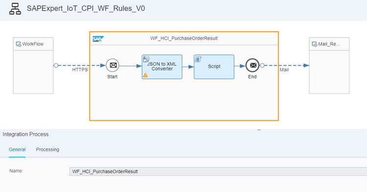Screen dimensions: 367x192
Task: Select the End message event envelope icon
Action: tap(252, 65)
